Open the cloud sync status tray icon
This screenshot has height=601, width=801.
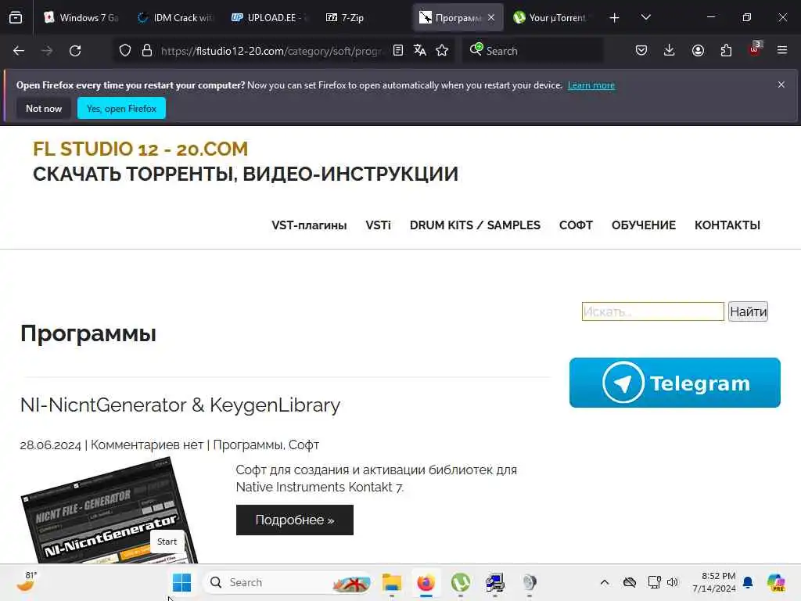(630, 582)
